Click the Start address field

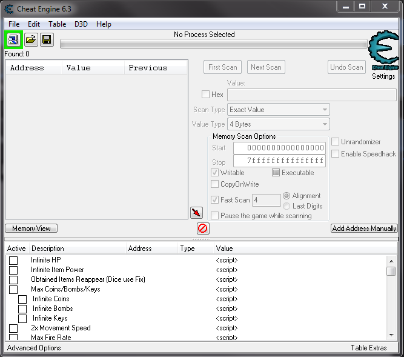[x=280, y=148]
